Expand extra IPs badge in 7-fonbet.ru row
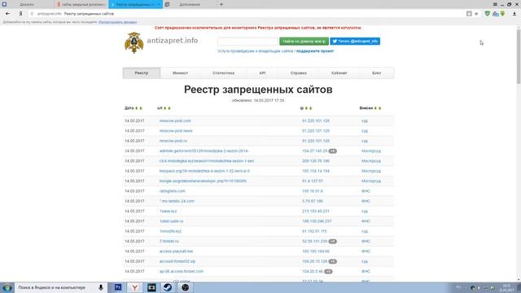The image size is (521, 293). [x=333, y=242]
